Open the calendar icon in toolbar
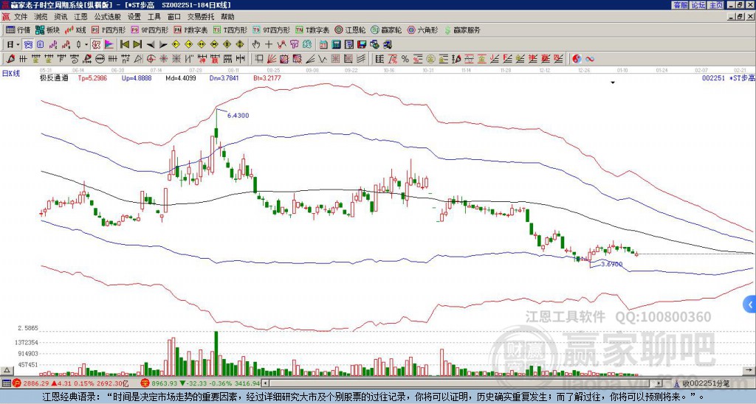 pyautogui.click(x=323, y=45)
